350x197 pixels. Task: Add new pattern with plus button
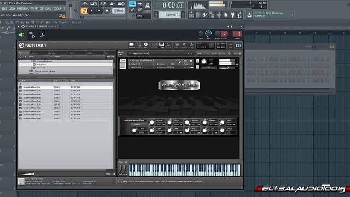pyautogui.click(x=183, y=15)
